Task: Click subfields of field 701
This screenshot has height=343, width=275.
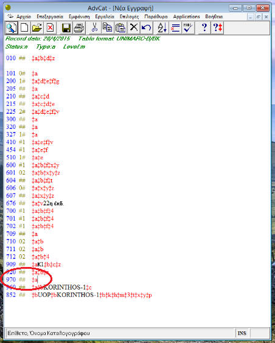Action: [x=43, y=218]
